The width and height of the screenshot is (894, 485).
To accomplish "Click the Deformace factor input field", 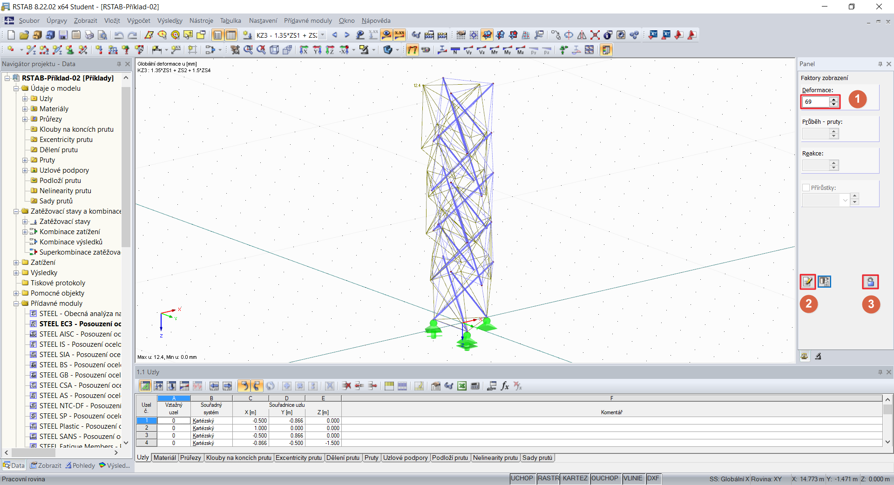I will [x=816, y=101].
